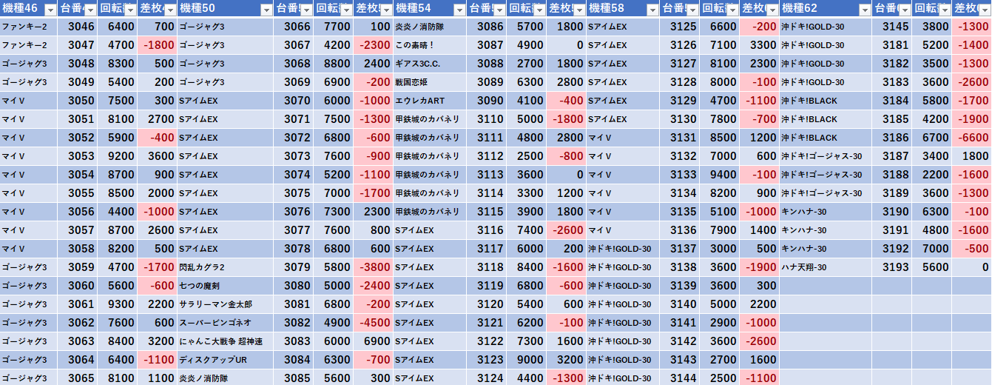Select the 9400 rotation count cell

720,175
